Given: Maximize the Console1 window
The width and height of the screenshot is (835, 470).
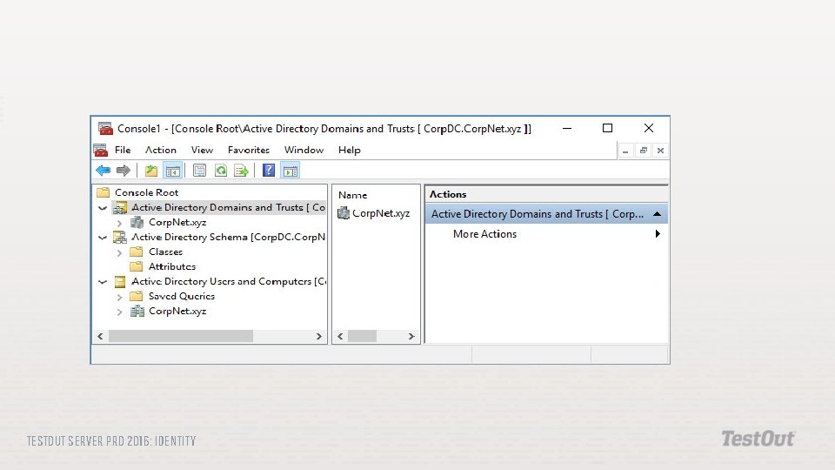Looking at the screenshot, I should 607,128.
